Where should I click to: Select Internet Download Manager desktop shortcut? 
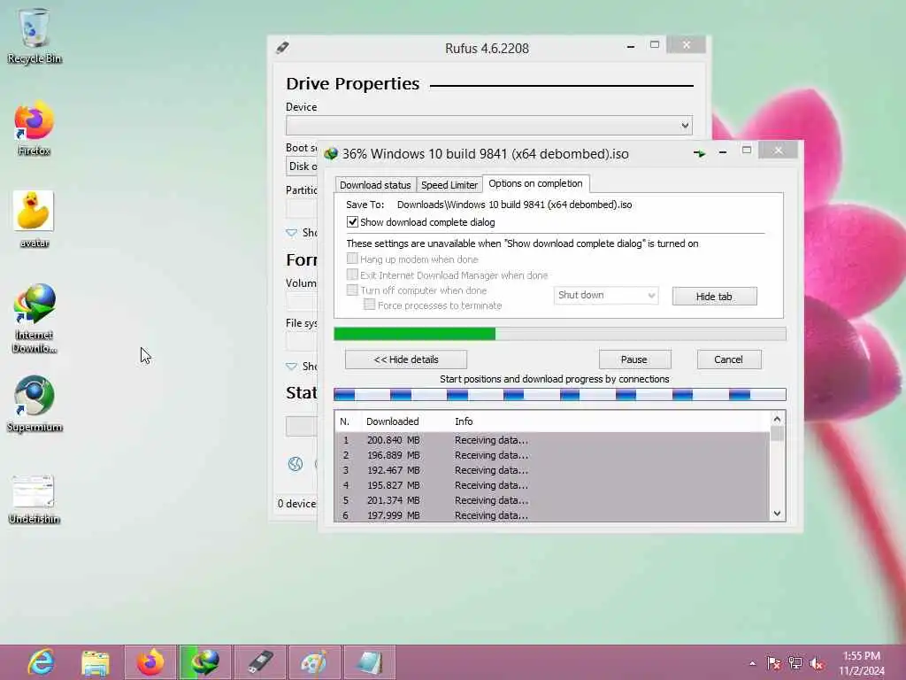[x=35, y=318]
